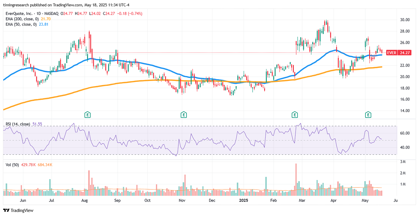The image size is (419, 216).
Task: Click the May label on time axis
Action: tap(365, 200)
